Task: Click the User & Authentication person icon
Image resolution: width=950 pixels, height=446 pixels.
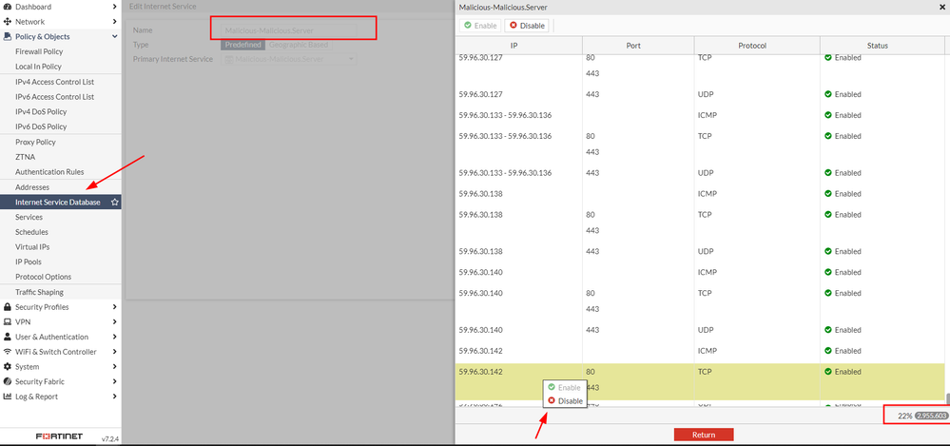Action: (x=8, y=337)
